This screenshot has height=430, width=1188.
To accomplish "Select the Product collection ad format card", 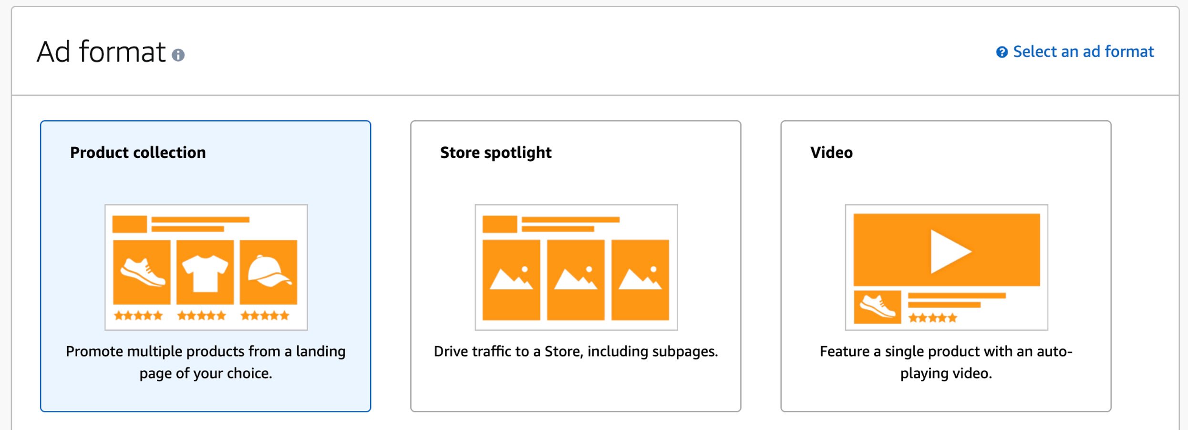I will click(206, 266).
